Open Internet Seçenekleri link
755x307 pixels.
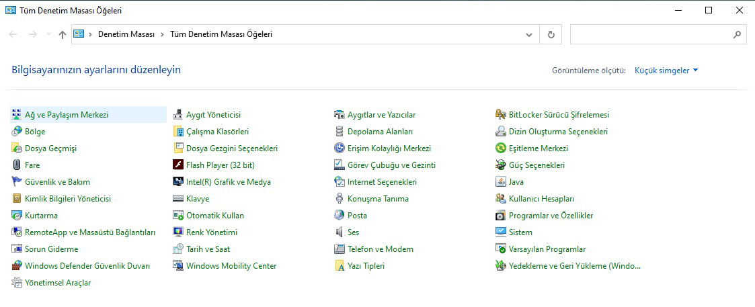(x=383, y=182)
